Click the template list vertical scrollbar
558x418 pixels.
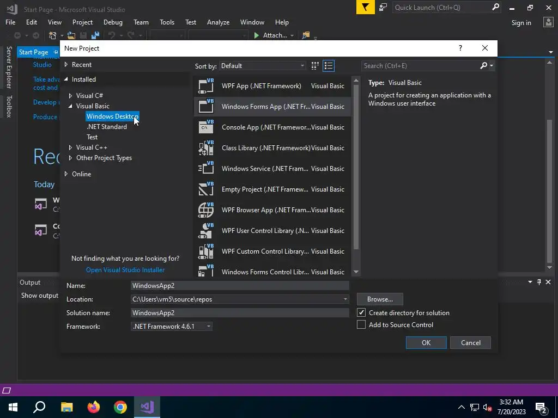[x=356, y=167]
